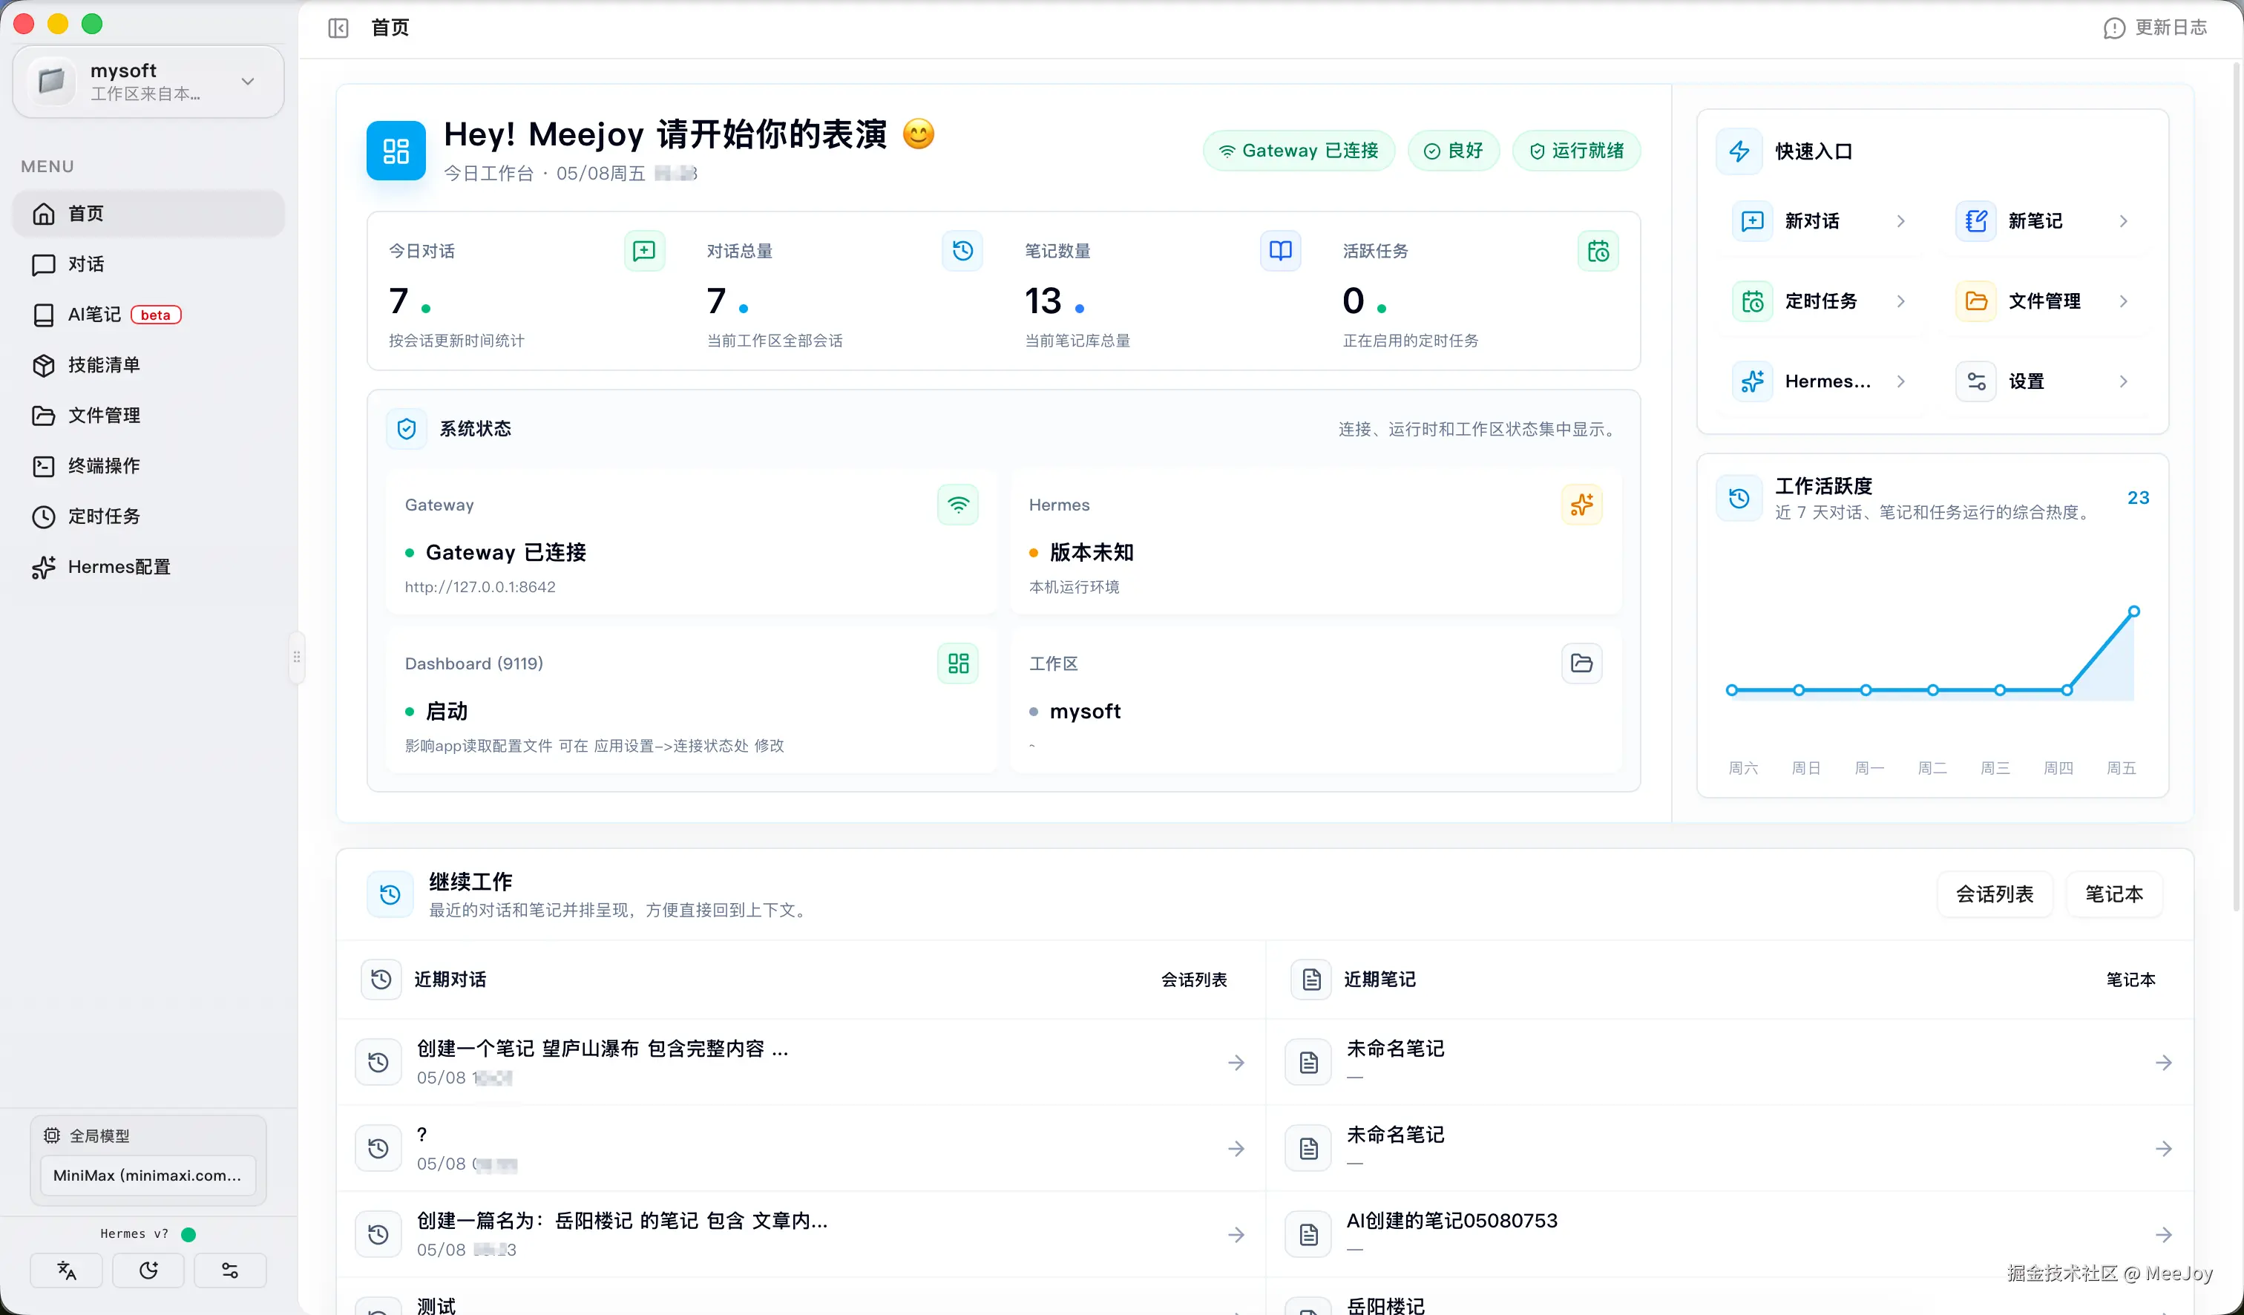Click the http://127.0.0.1:8642 gateway address
Image resolution: width=2244 pixels, height=1315 pixels.
pyautogui.click(x=480, y=587)
